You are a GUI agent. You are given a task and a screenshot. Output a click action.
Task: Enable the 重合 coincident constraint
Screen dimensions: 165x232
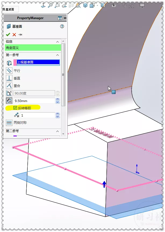(x=9, y=86)
